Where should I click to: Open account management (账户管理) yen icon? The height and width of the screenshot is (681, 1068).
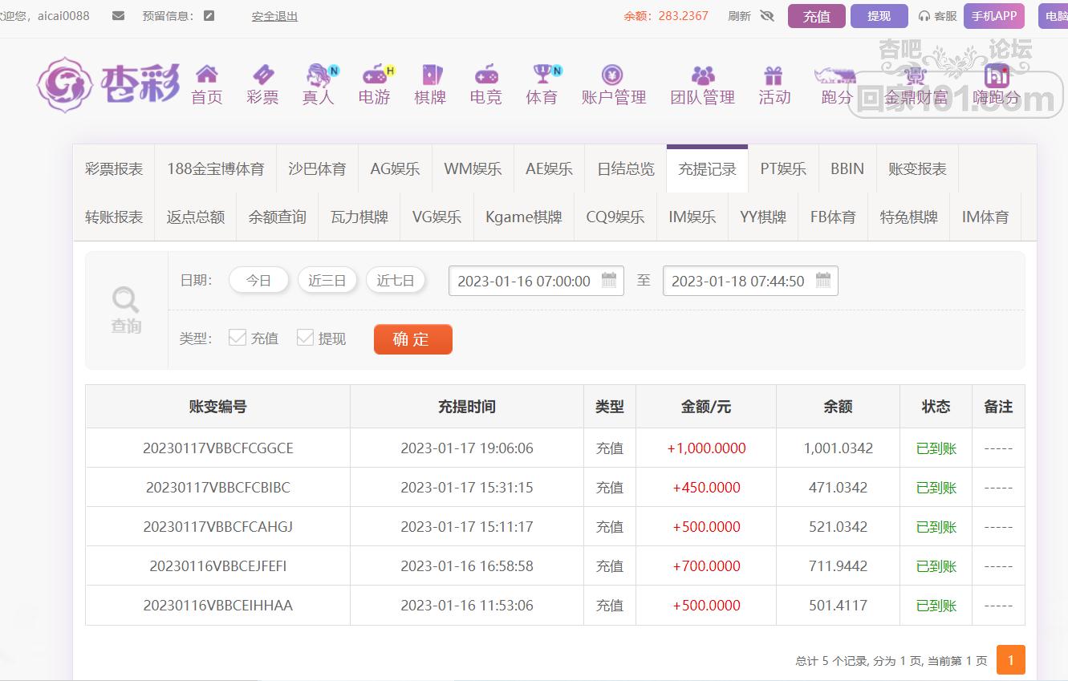613,75
